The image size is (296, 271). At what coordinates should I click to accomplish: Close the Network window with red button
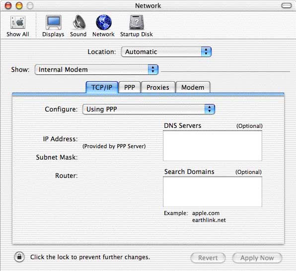8,5
